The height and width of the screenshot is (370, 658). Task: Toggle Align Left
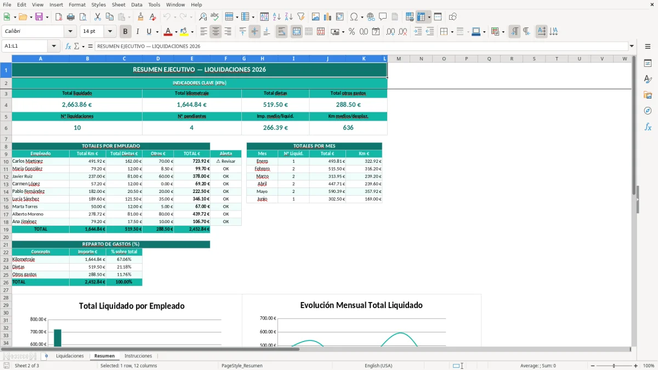coord(203,32)
